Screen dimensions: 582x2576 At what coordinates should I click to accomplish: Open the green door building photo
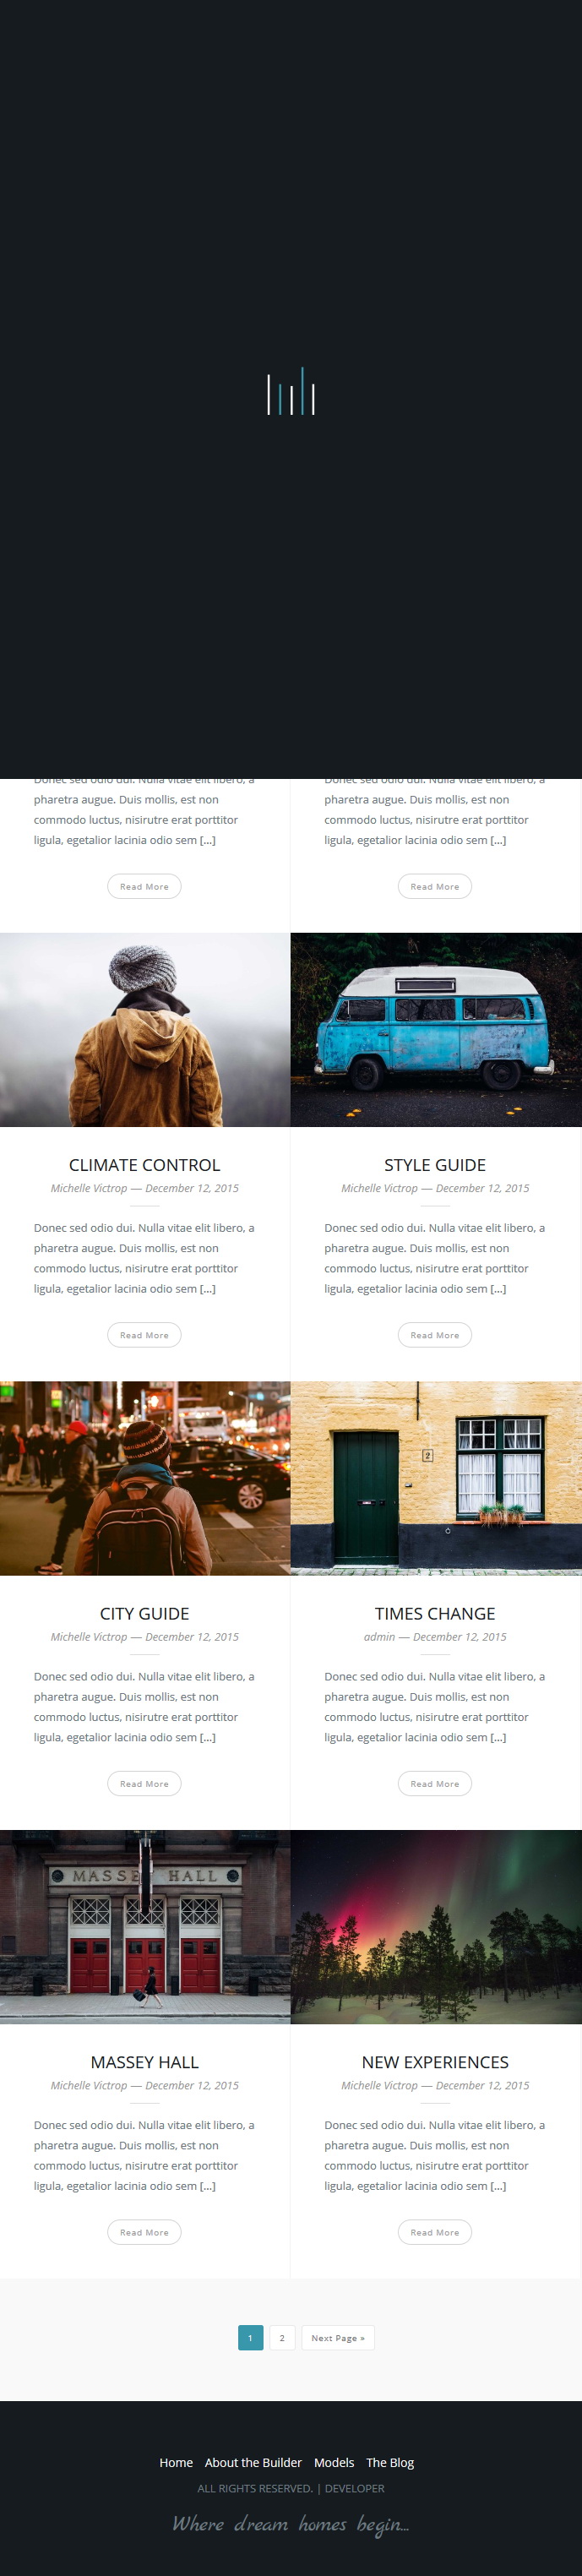(x=436, y=1478)
